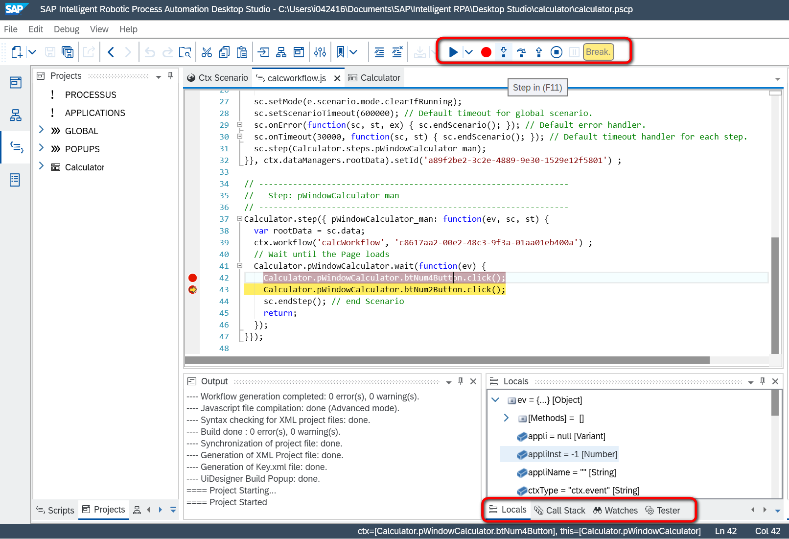Click the Cut scissors toolbar icon
The width and height of the screenshot is (789, 539).
[x=207, y=52]
